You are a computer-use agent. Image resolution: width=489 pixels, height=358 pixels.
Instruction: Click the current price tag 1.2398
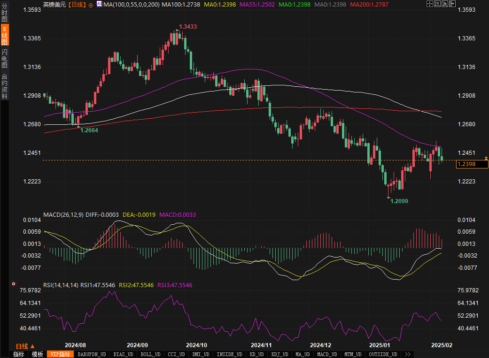(473, 164)
